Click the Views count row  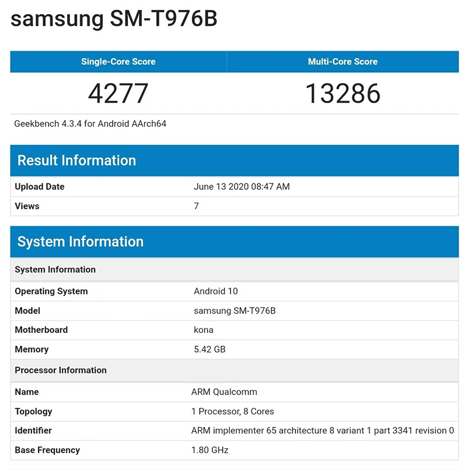235,206
